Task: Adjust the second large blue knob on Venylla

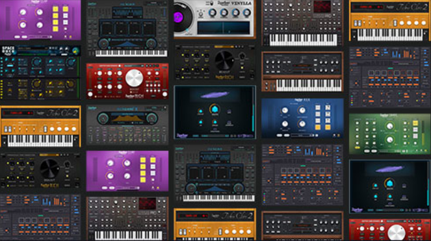Action: point(224,12)
